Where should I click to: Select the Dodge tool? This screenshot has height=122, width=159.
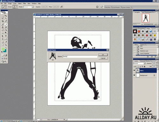click(x=6, y=33)
